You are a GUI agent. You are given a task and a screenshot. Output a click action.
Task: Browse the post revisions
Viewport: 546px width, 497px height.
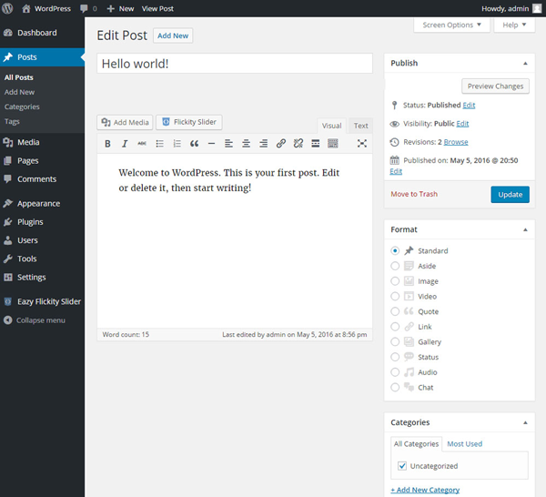coord(456,142)
